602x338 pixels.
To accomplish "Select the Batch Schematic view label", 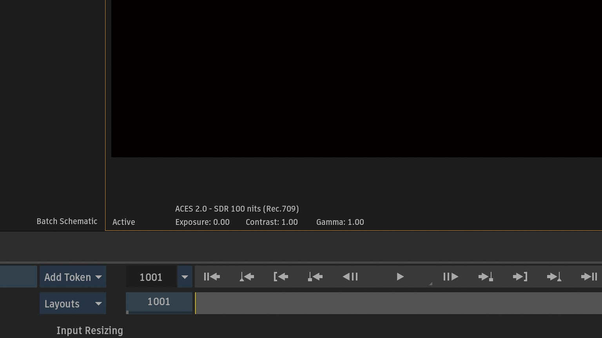I will tap(67, 221).
